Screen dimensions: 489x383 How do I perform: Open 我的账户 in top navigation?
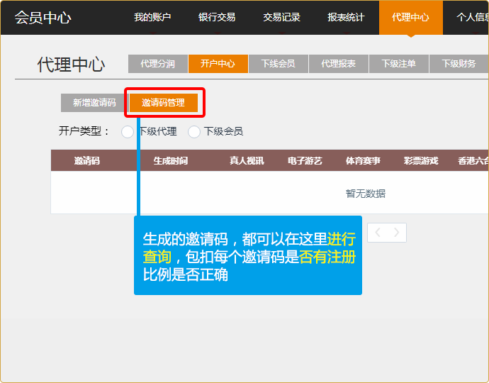152,17
